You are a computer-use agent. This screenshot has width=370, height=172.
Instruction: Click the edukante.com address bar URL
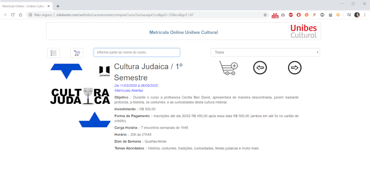[x=125, y=15]
